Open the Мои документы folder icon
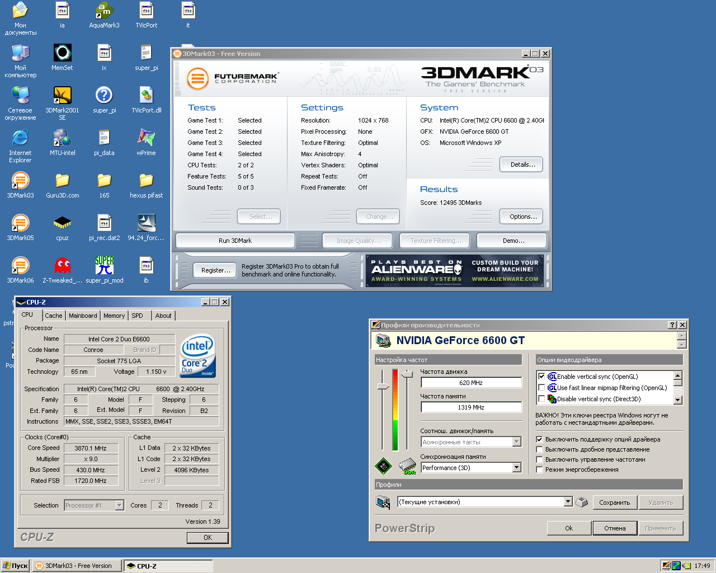716x573 pixels. click(20, 18)
